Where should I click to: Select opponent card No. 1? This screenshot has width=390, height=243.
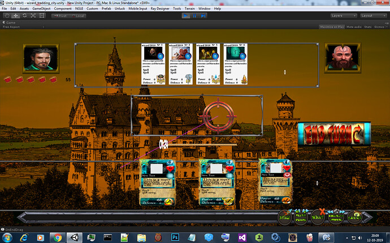[153, 64]
